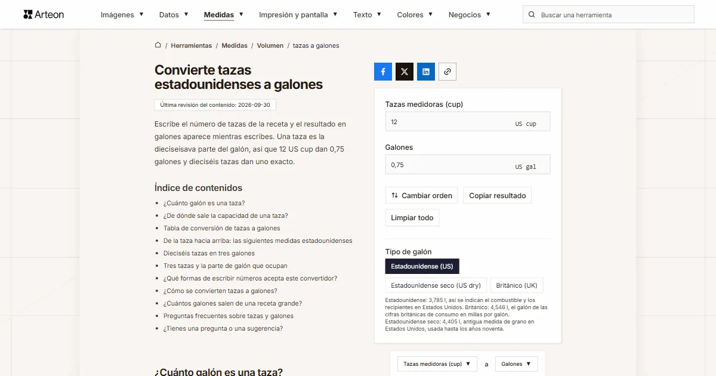
Task: Select Estadounidense (US) gallon type
Action: [422, 266]
